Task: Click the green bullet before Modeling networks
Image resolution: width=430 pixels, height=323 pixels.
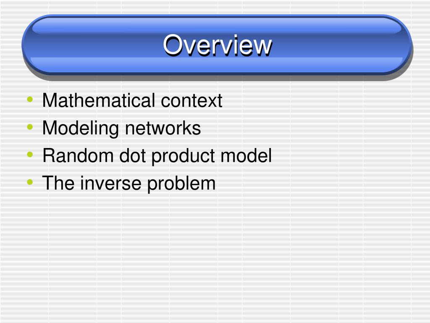Action: [30, 127]
